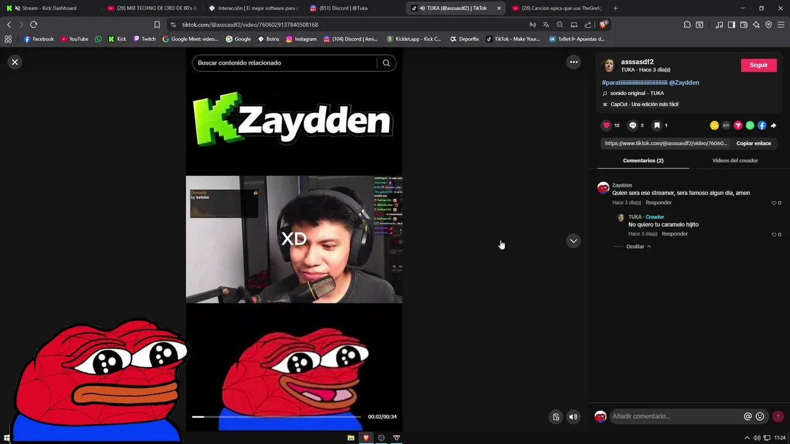The image size is (790, 444).
Task: Open File Explorer from taskbar
Action: [x=351, y=438]
